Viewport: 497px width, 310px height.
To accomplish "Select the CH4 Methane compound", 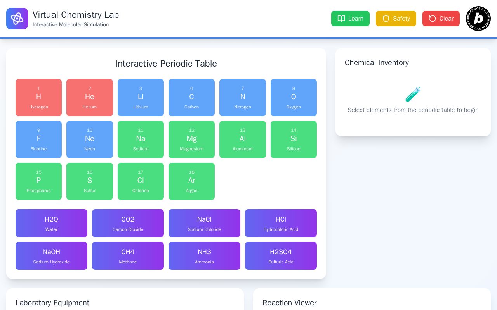I will tap(128, 256).
